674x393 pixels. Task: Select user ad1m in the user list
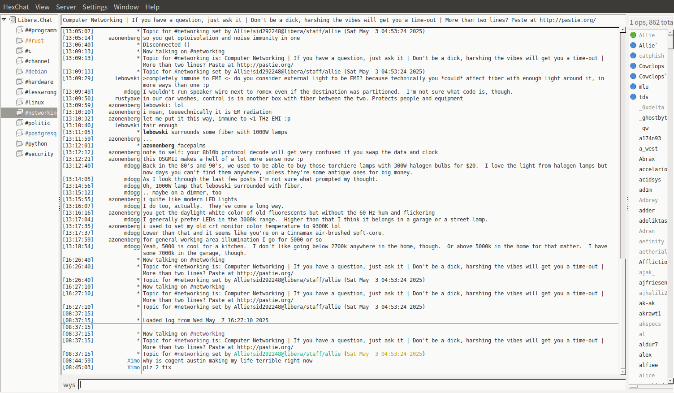point(645,190)
